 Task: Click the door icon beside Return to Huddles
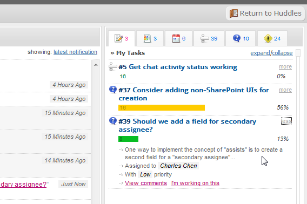(233, 13)
